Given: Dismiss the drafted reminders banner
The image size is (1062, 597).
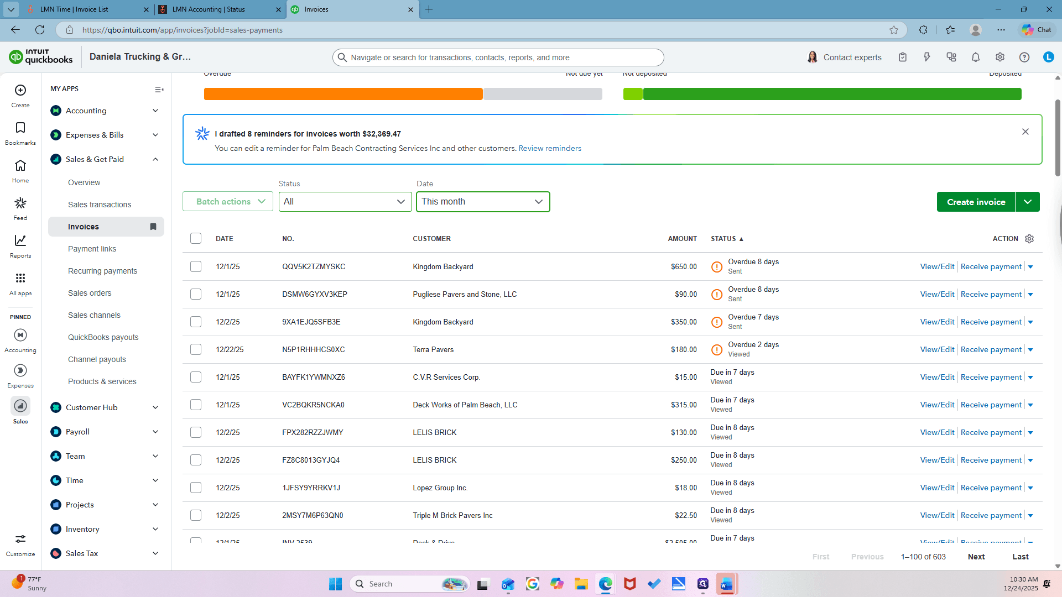Looking at the screenshot, I should (1025, 132).
